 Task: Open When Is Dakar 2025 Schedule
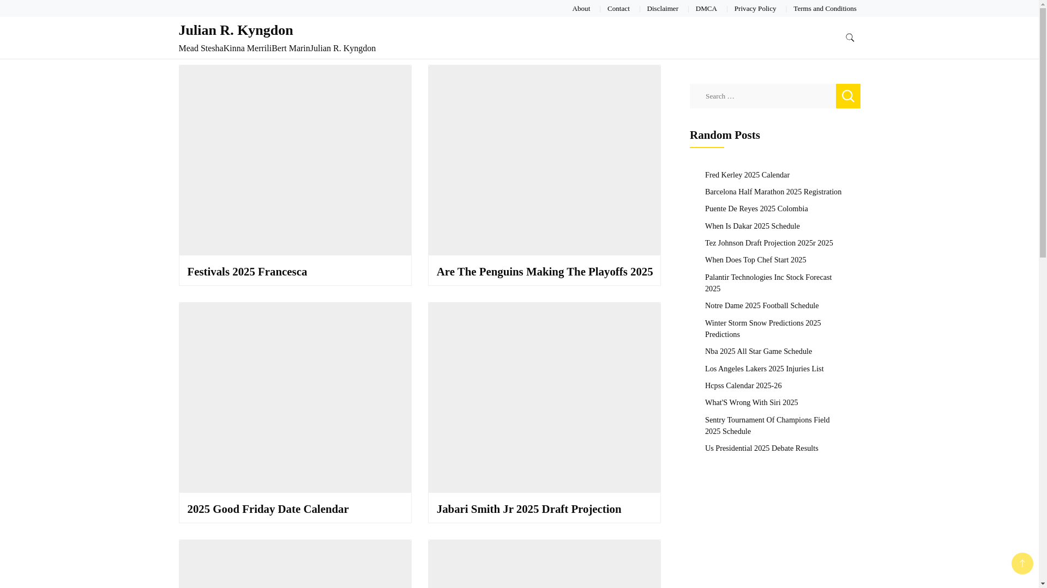(x=752, y=226)
